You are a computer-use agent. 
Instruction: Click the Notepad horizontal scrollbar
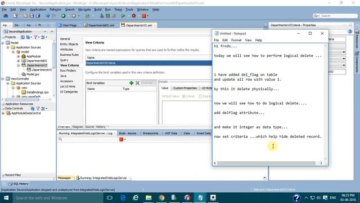pyautogui.click(x=266, y=163)
